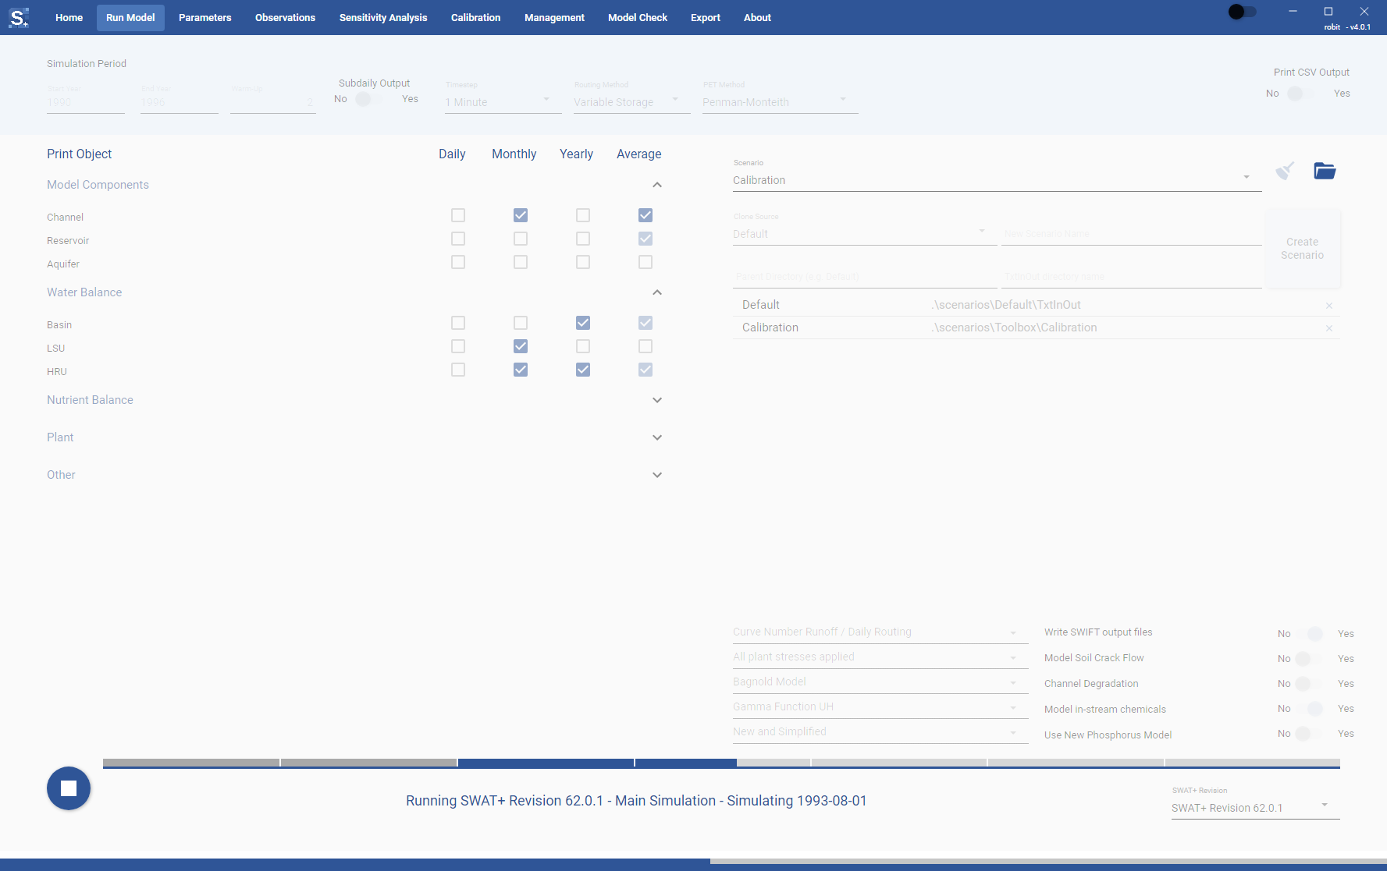Open the scenario folder icon
The image size is (1387, 871).
1325,171
